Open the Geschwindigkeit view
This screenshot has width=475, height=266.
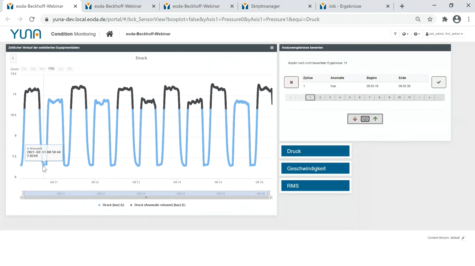315,168
